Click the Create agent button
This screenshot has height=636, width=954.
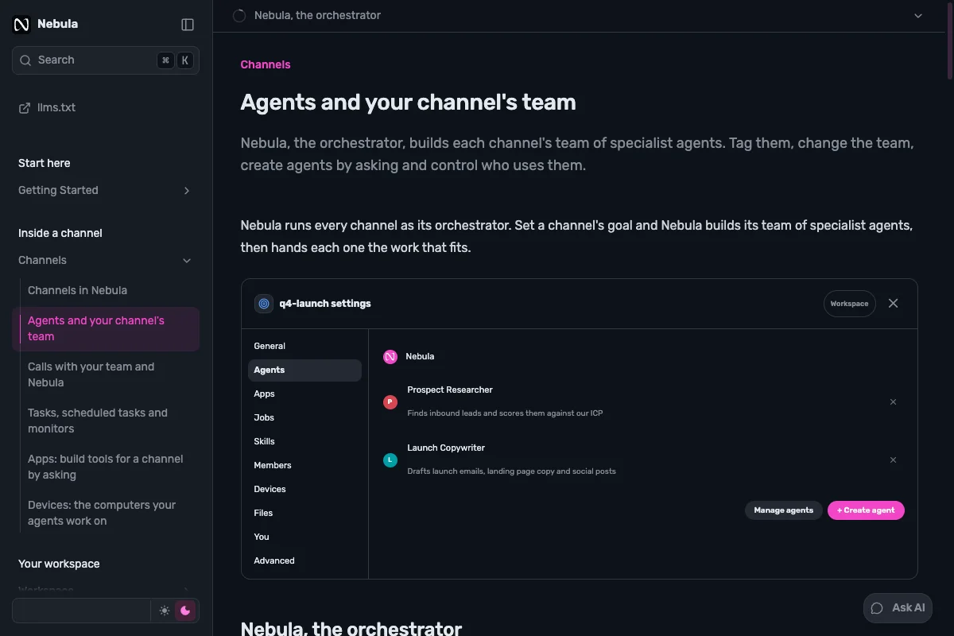(866, 510)
